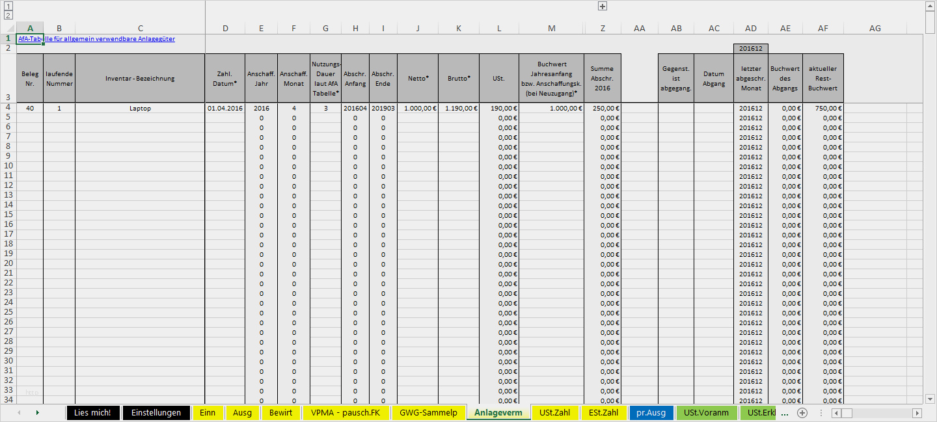Switch to the Einstellungen sheet tab
Viewport: 937px width, 422px height.
156,413
